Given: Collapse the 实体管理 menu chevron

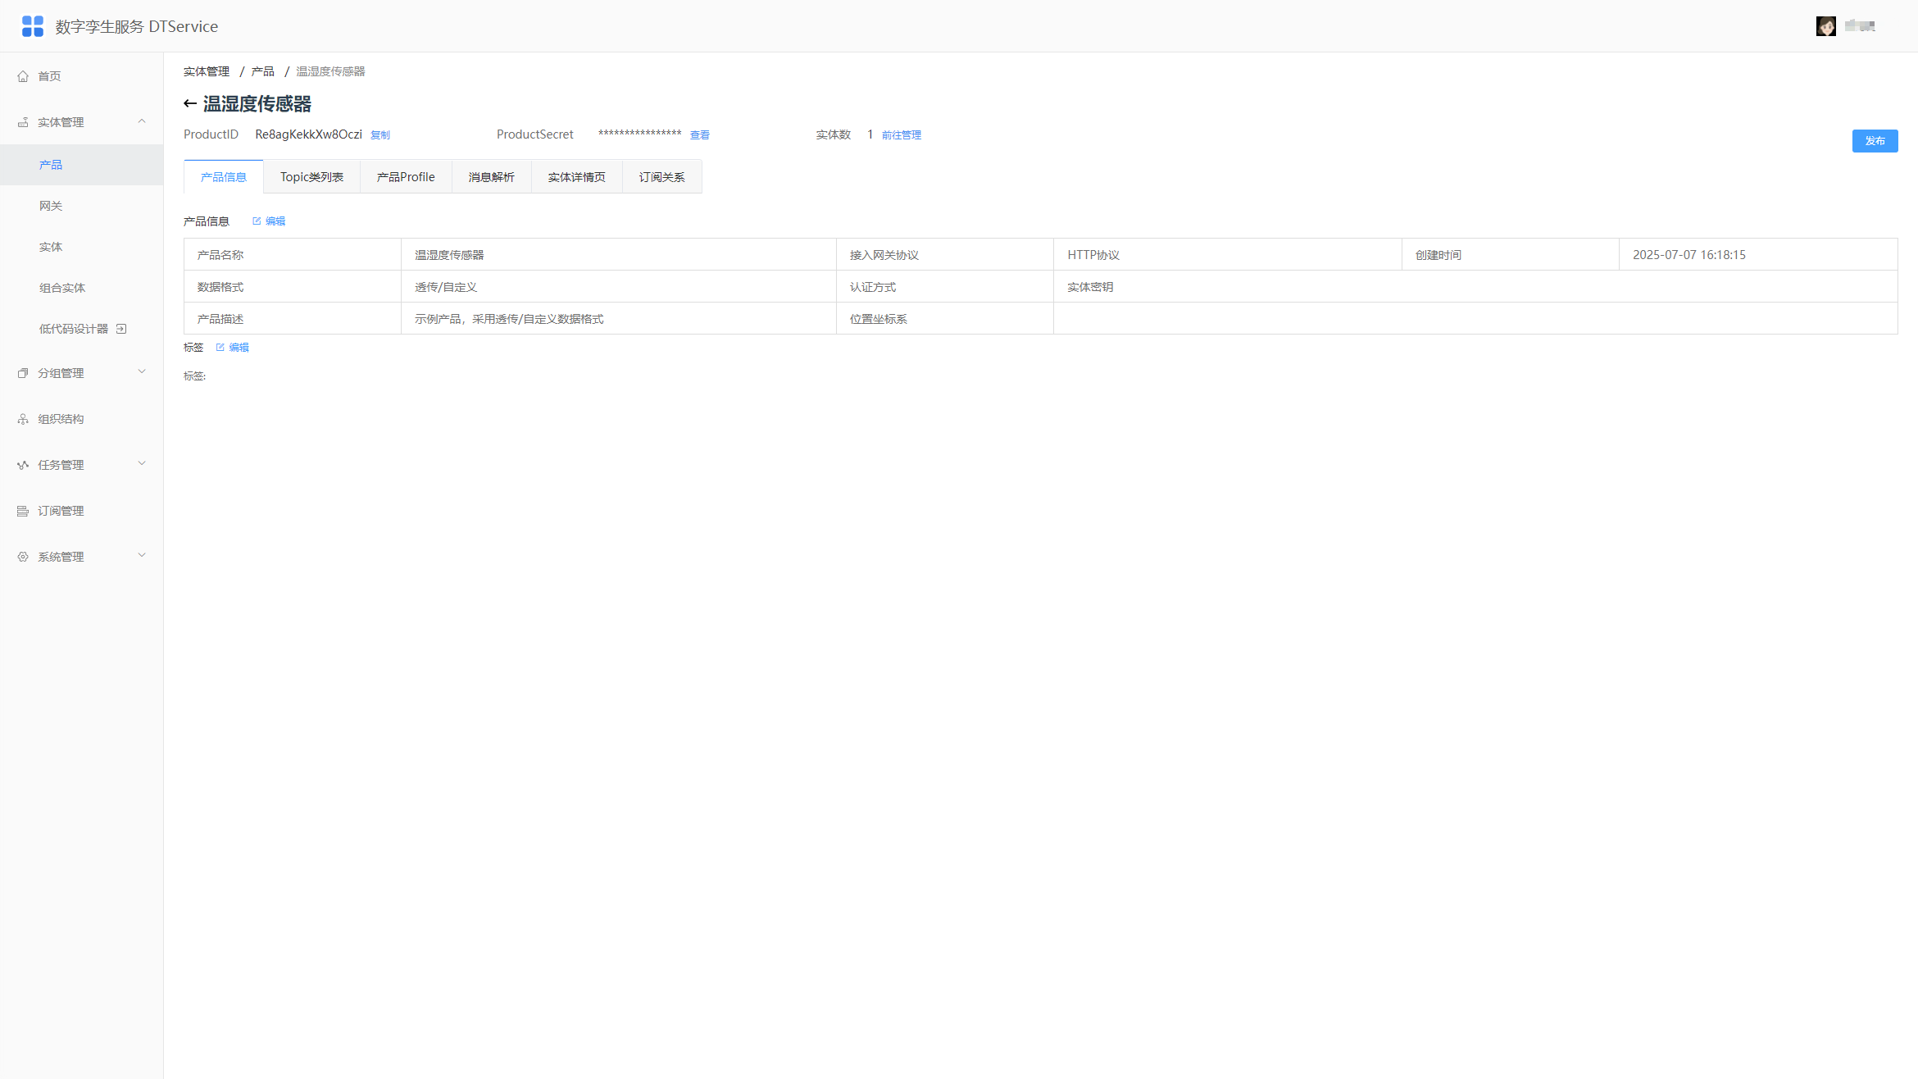Looking at the screenshot, I should tap(142, 121).
